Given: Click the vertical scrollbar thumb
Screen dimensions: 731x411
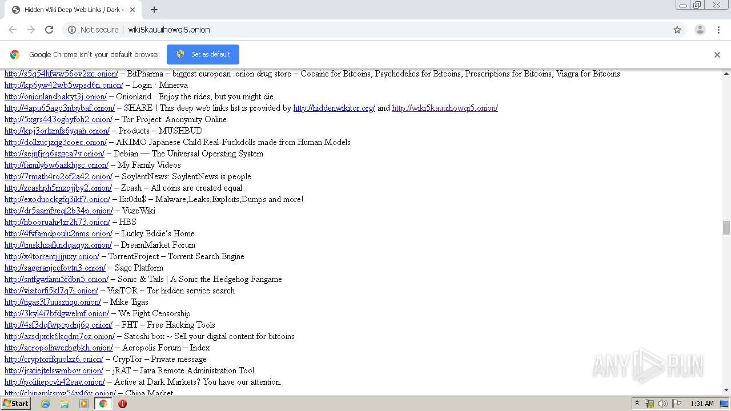Looking at the screenshot, I should pyautogui.click(x=726, y=228).
